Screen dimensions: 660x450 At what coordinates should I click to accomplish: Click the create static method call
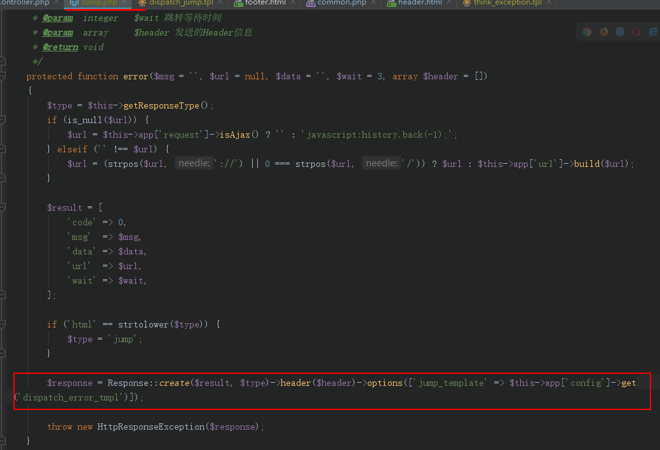pyautogui.click(x=174, y=383)
